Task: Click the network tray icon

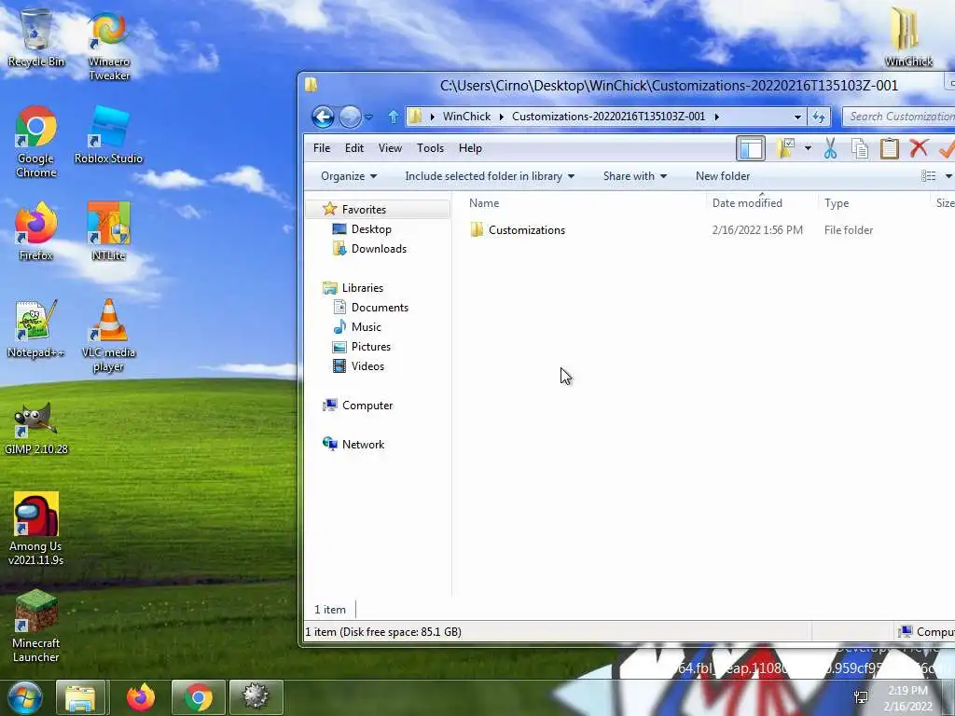Action: [x=861, y=697]
